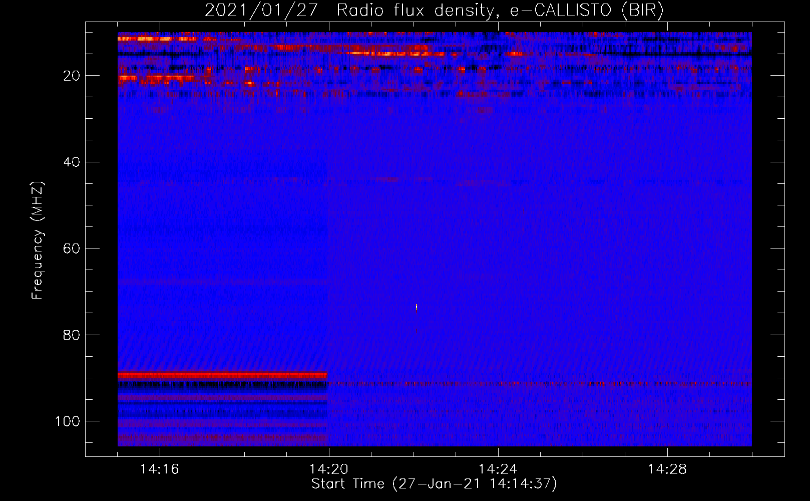Viewport: 810px width, 501px height.
Task: Click the 40 MHz frequency tick label
Action: pos(72,162)
